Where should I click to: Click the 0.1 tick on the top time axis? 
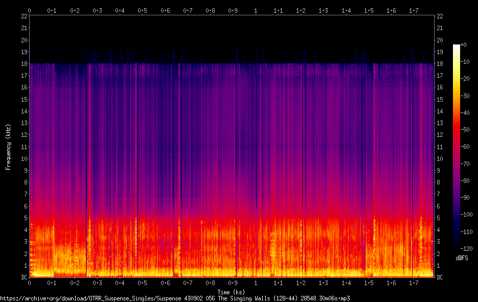[x=52, y=11]
